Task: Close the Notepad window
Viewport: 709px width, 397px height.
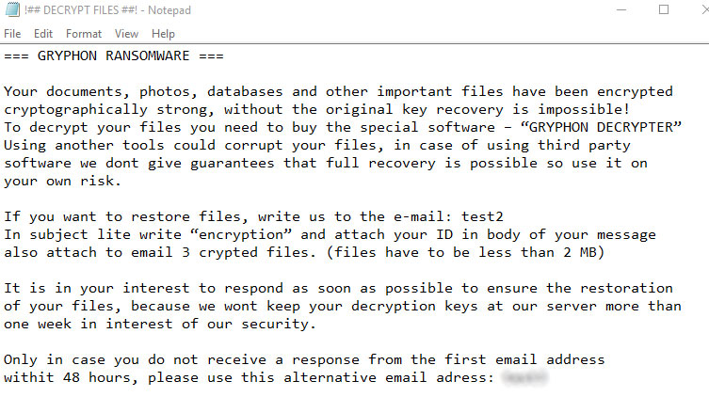Action: tap(697, 10)
